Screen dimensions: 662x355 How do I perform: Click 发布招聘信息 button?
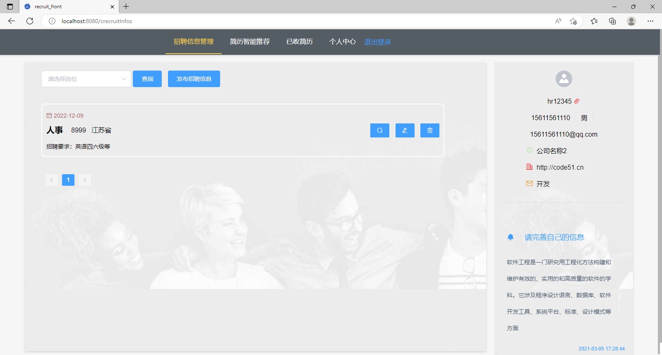[194, 79]
